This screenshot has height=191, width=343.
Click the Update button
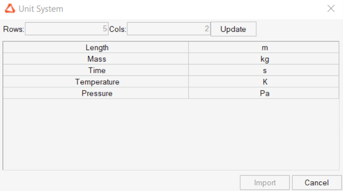click(233, 29)
